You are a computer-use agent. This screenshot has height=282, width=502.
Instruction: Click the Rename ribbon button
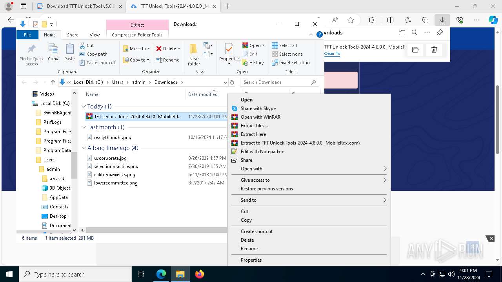tap(167, 60)
